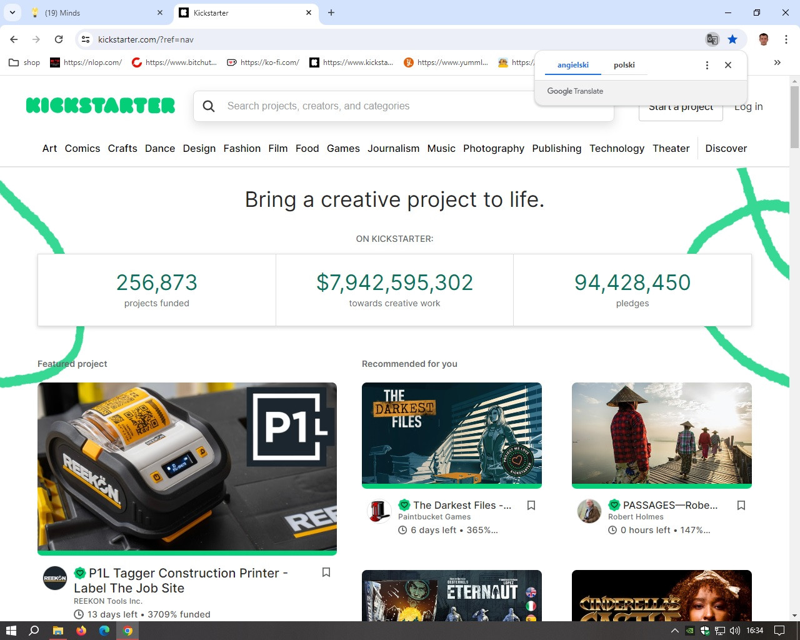This screenshot has height=640, width=800.
Task: Open Paintbucket Games creator avatar
Action: coord(379,511)
